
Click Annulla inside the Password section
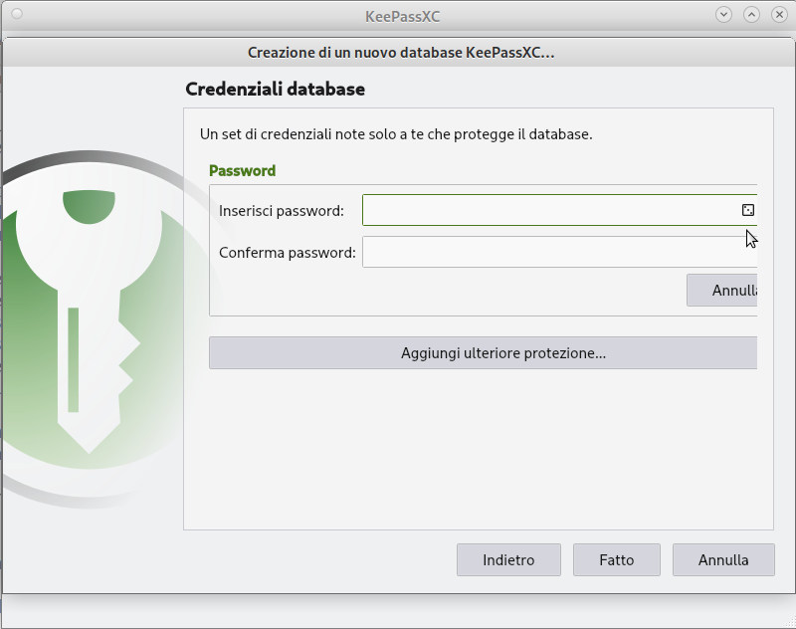[722, 291]
